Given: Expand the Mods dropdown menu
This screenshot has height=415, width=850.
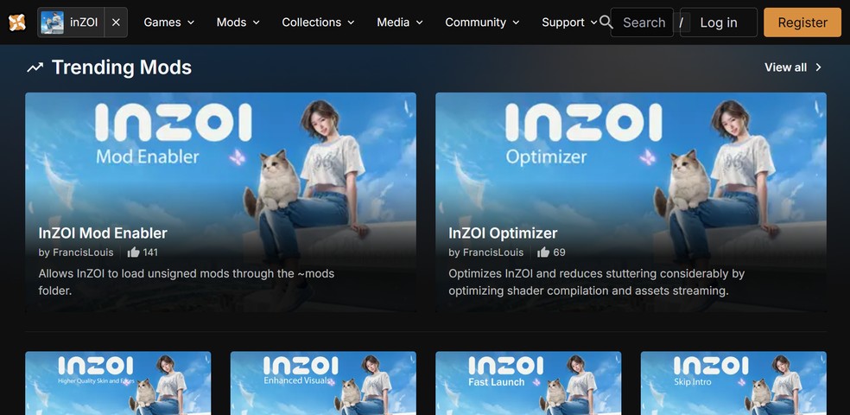Looking at the screenshot, I should point(238,22).
